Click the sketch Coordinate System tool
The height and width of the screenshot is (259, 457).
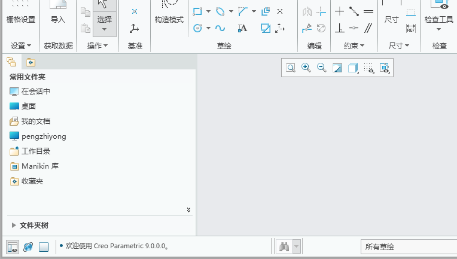click(280, 28)
